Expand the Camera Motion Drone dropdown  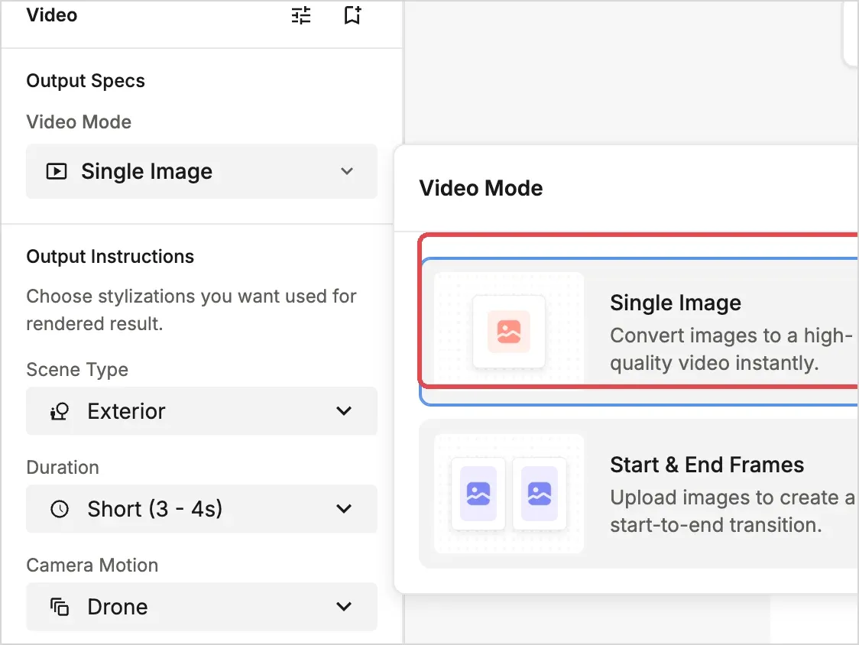202,607
